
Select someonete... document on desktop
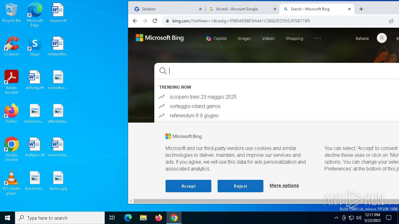tap(58, 147)
